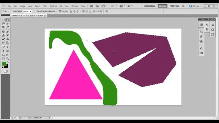The image size is (219, 123).
Task: Select the Path Selection tool
Action: 3,51
